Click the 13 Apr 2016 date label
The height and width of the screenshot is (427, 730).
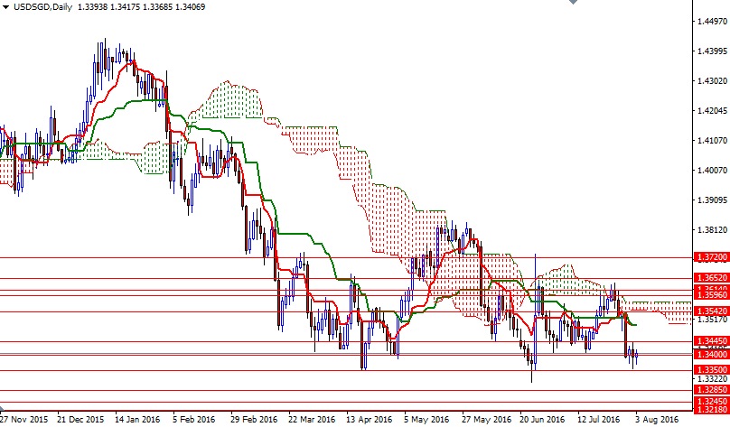point(367,420)
